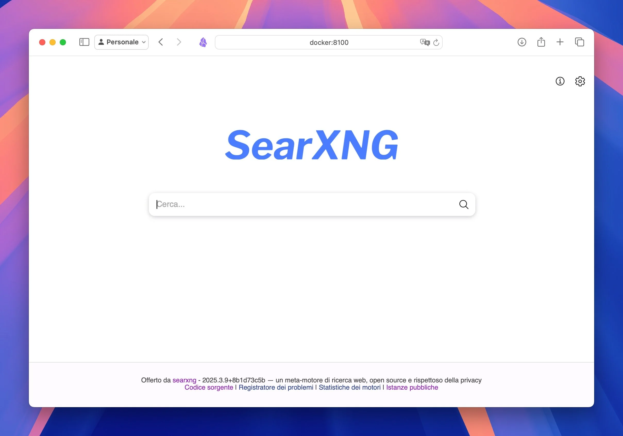623x436 pixels.
Task: Show tab overview icon
Action: click(x=579, y=42)
